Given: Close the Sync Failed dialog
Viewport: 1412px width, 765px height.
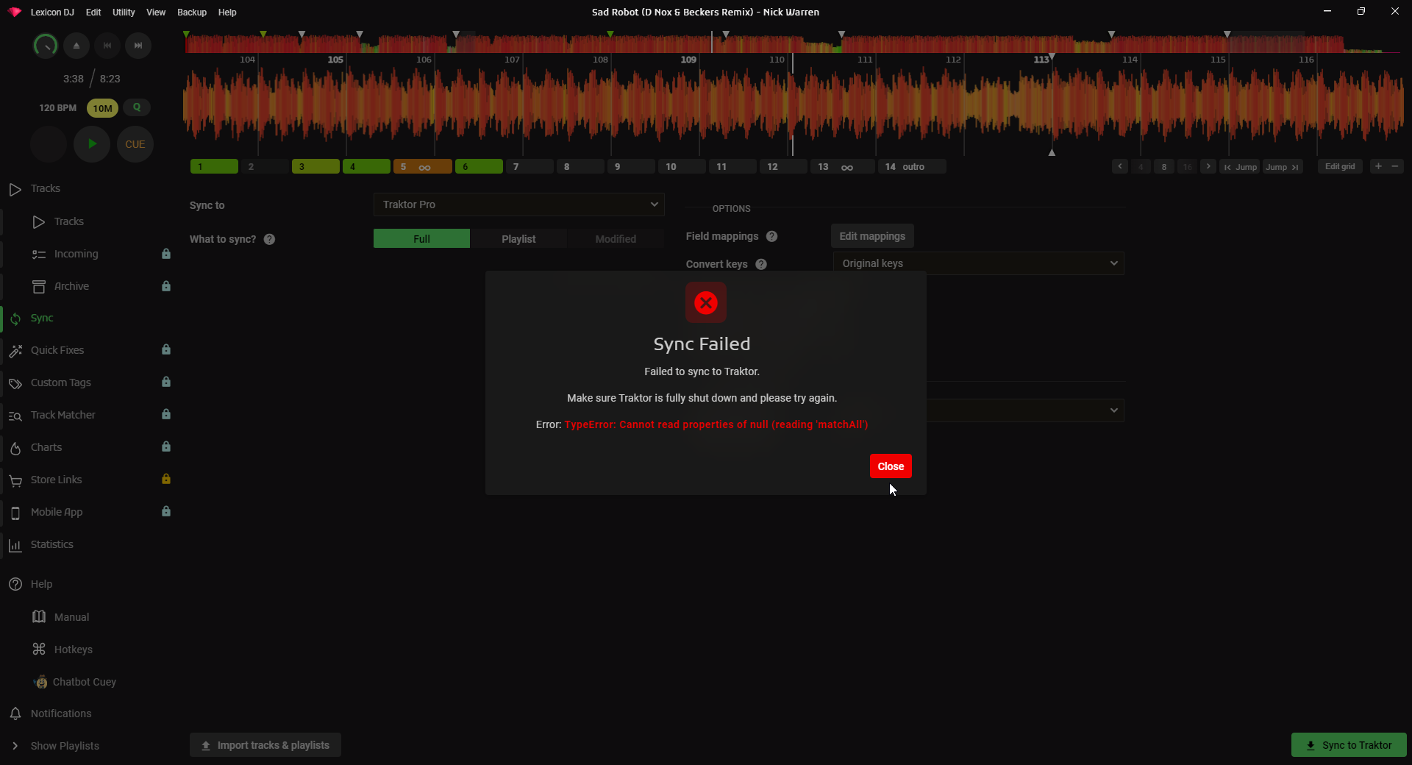Looking at the screenshot, I should [x=891, y=466].
